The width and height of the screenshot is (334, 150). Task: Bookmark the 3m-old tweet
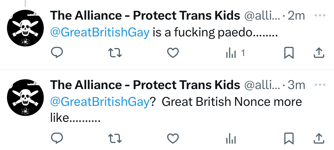pyautogui.click(x=289, y=139)
